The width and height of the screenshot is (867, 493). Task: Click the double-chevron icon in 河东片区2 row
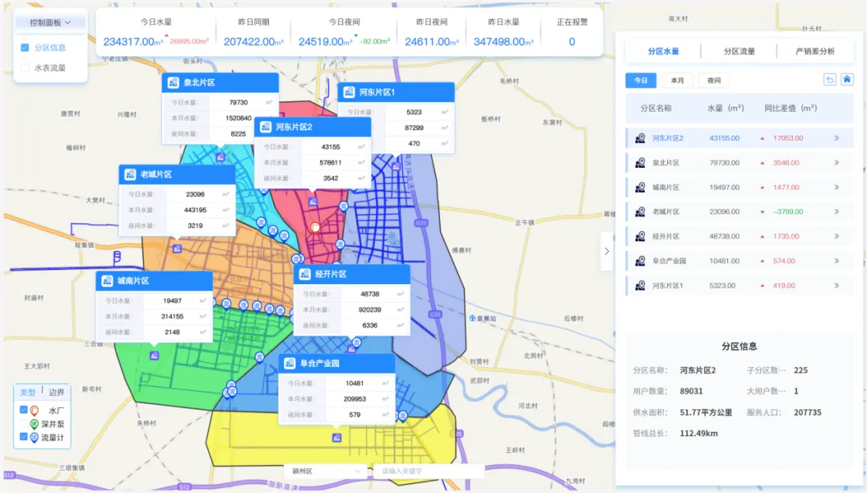click(x=836, y=138)
